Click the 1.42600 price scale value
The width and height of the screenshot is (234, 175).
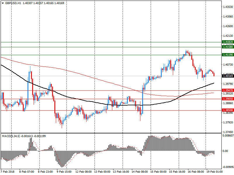pyautogui.click(x=228, y=26)
